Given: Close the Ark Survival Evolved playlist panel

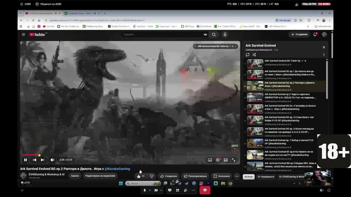Looking at the screenshot, I should (324, 47).
